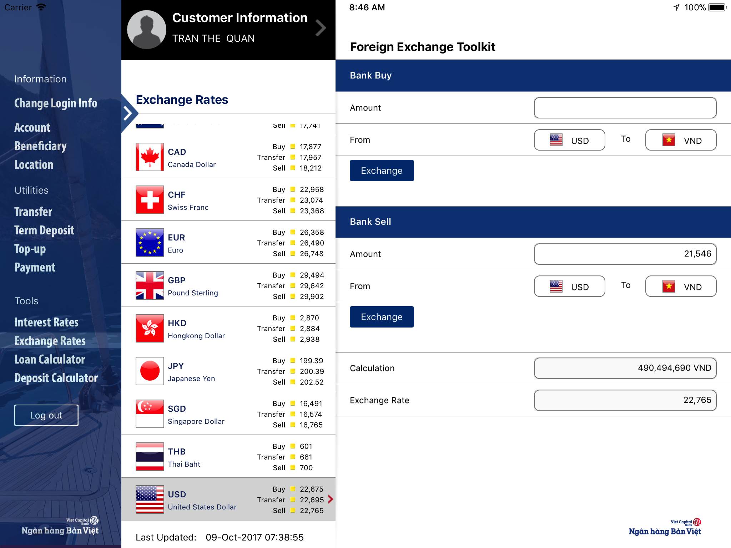Go to Loan Calculator menu item

click(50, 360)
